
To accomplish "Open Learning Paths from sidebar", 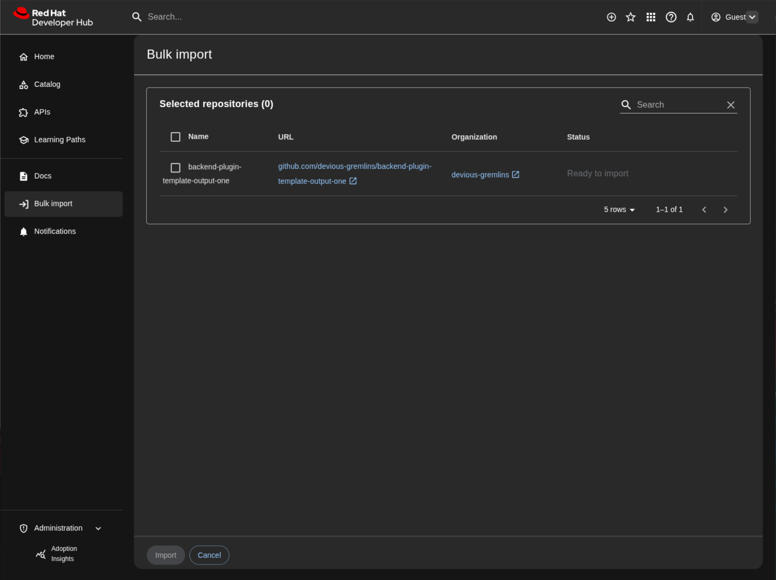I will coord(59,140).
